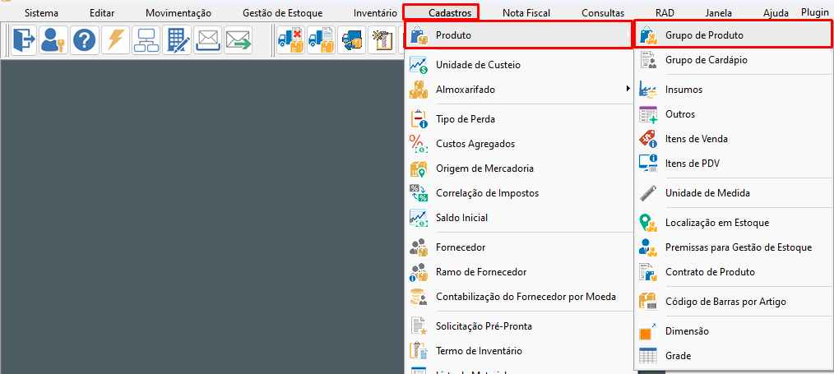Click the icon beside Solicitação Pré-Pronta

pyautogui.click(x=419, y=326)
